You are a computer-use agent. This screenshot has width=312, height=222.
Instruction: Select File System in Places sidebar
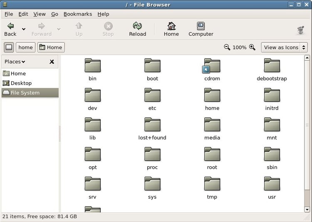click(x=30, y=93)
